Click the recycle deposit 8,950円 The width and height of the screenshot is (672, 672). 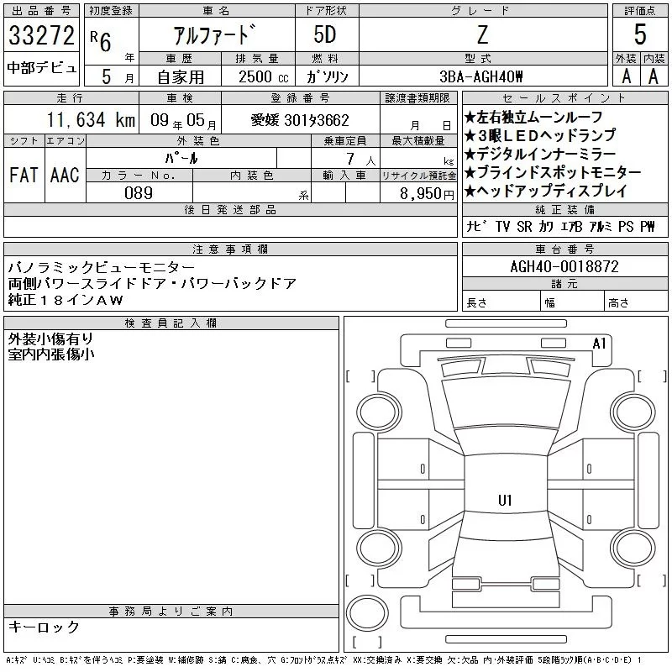pyautogui.click(x=427, y=194)
